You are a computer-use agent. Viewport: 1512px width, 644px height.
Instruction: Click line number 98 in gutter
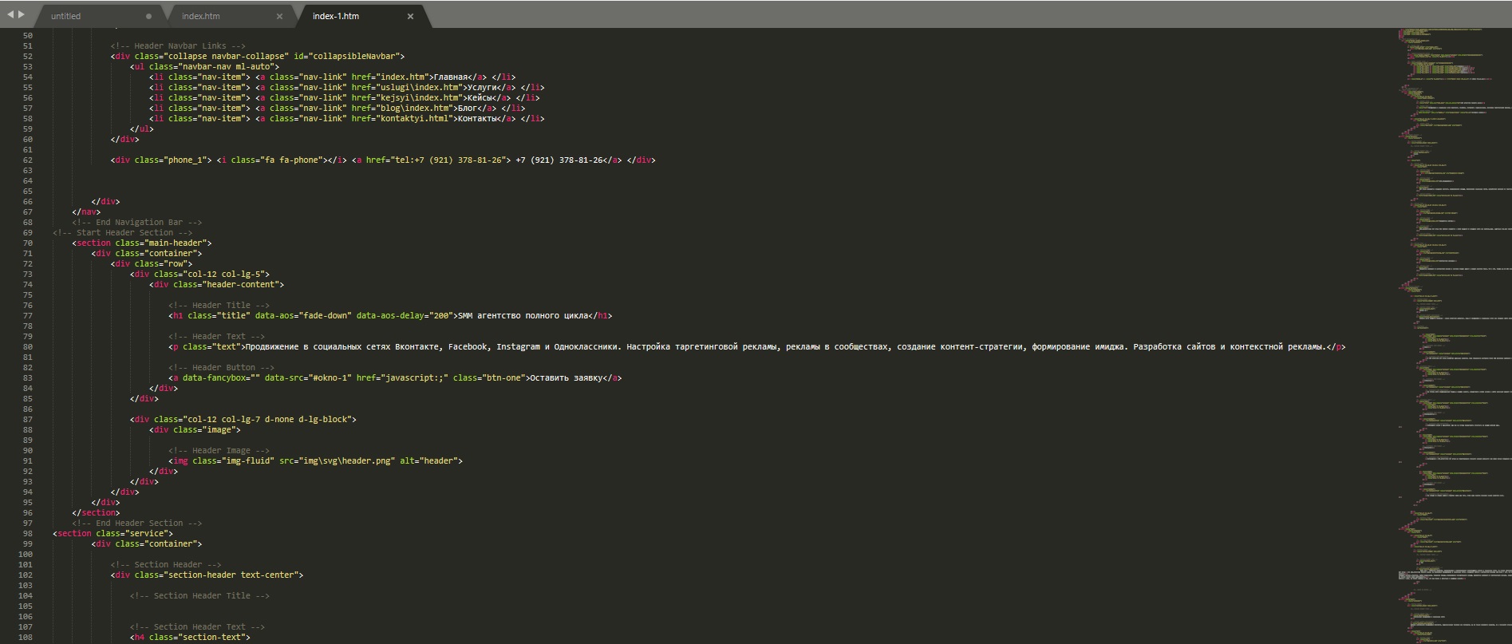[27, 534]
